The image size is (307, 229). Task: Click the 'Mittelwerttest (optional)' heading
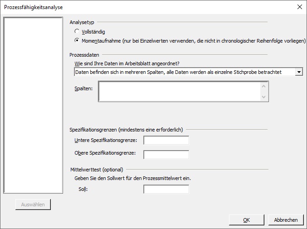coord(97,170)
